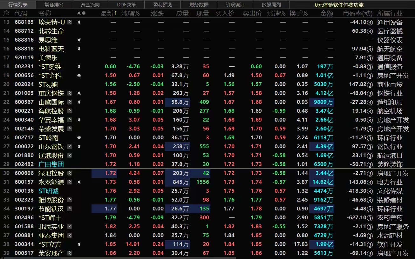Click the R badge beside 埃夫特-U
This screenshot has height=259, width=415.
point(70,22)
